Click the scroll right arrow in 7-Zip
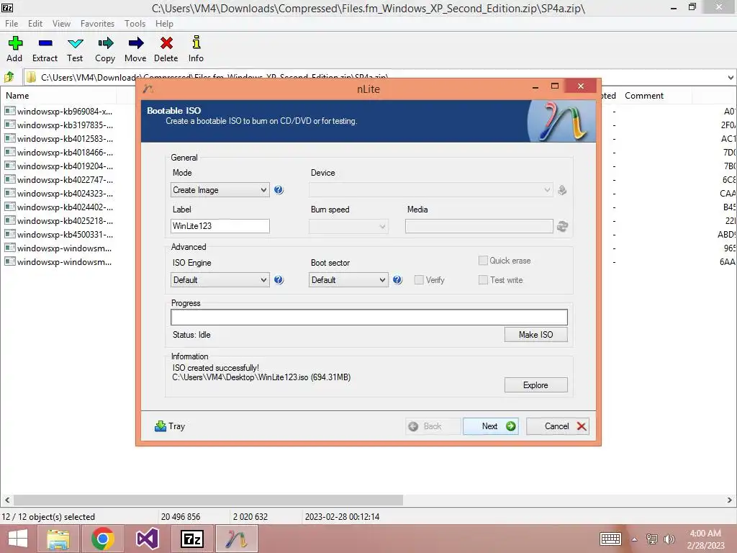Screen dimensions: 737x553 730,500
